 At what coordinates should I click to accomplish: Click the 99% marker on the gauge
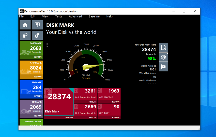(x=95, y=72)
